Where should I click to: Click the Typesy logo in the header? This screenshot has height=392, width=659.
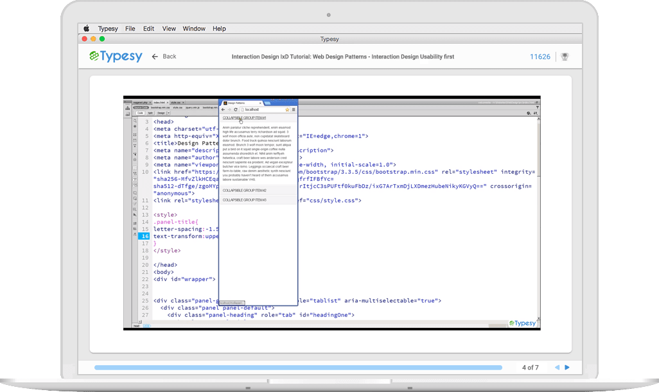116,56
